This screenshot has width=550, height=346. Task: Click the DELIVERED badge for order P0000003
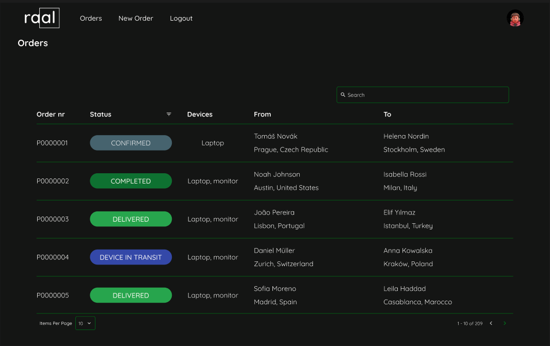click(x=131, y=219)
